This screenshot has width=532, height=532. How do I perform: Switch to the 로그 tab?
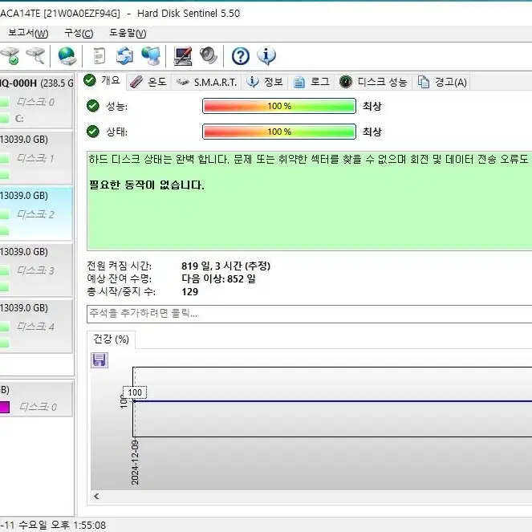point(311,82)
